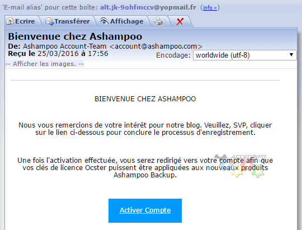Screen dimensions: 302x230
Task: Delete the message with the red X icon
Action: pos(180,21)
